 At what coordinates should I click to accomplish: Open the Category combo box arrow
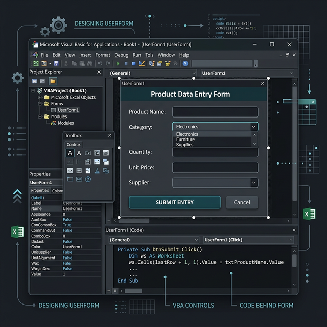point(253,127)
